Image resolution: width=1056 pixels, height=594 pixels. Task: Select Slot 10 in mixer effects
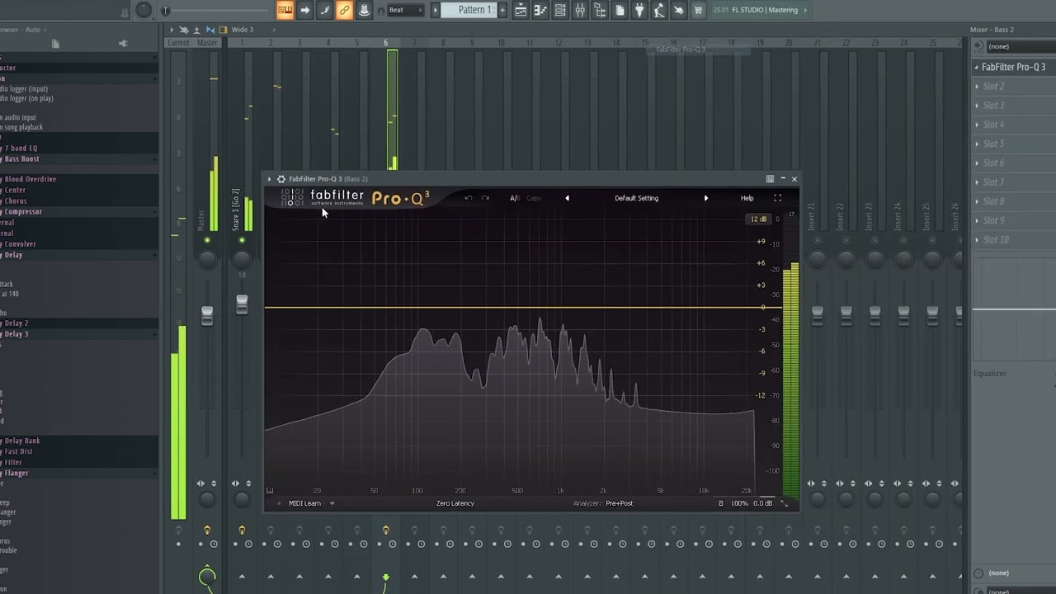click(1014, 240)
